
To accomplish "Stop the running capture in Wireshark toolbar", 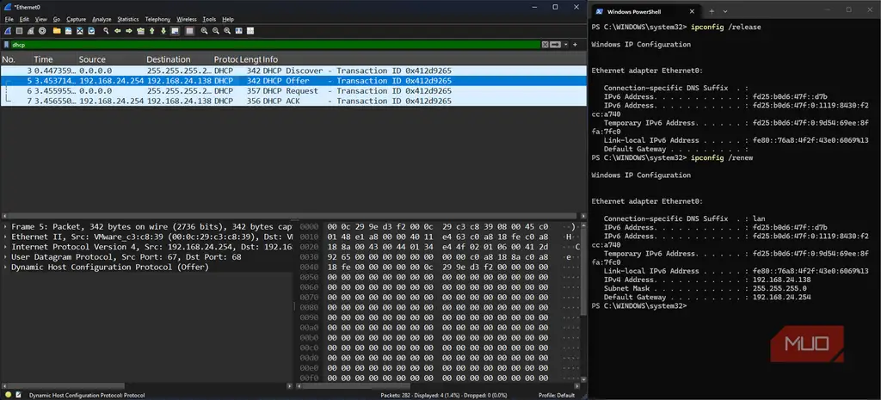I will pyautogui.click(x=19, y=31).
